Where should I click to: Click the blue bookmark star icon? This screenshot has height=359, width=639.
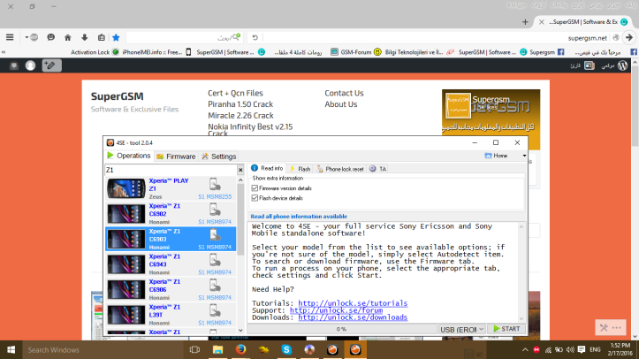click(116, 37)
